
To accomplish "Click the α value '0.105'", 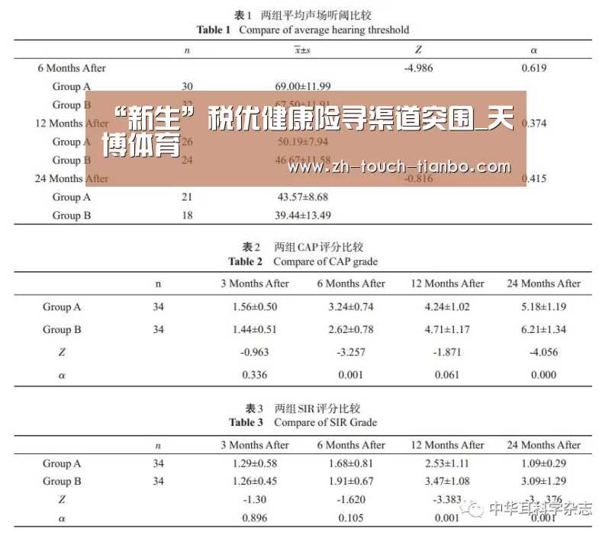I will 351,517.
